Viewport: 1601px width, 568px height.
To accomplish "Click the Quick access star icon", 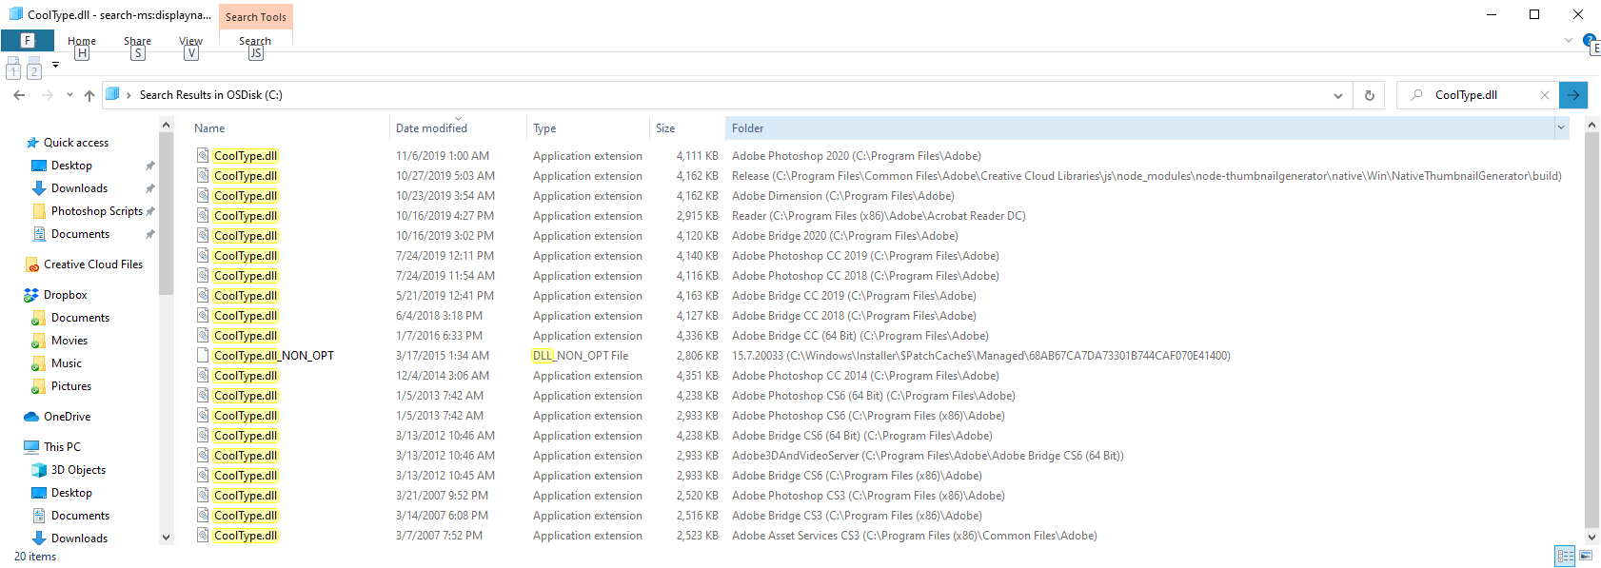I will tap(32, 143).
